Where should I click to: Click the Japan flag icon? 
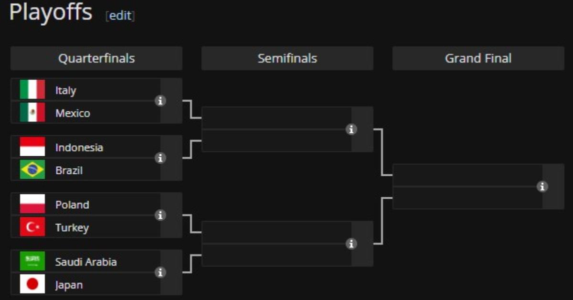32,285
